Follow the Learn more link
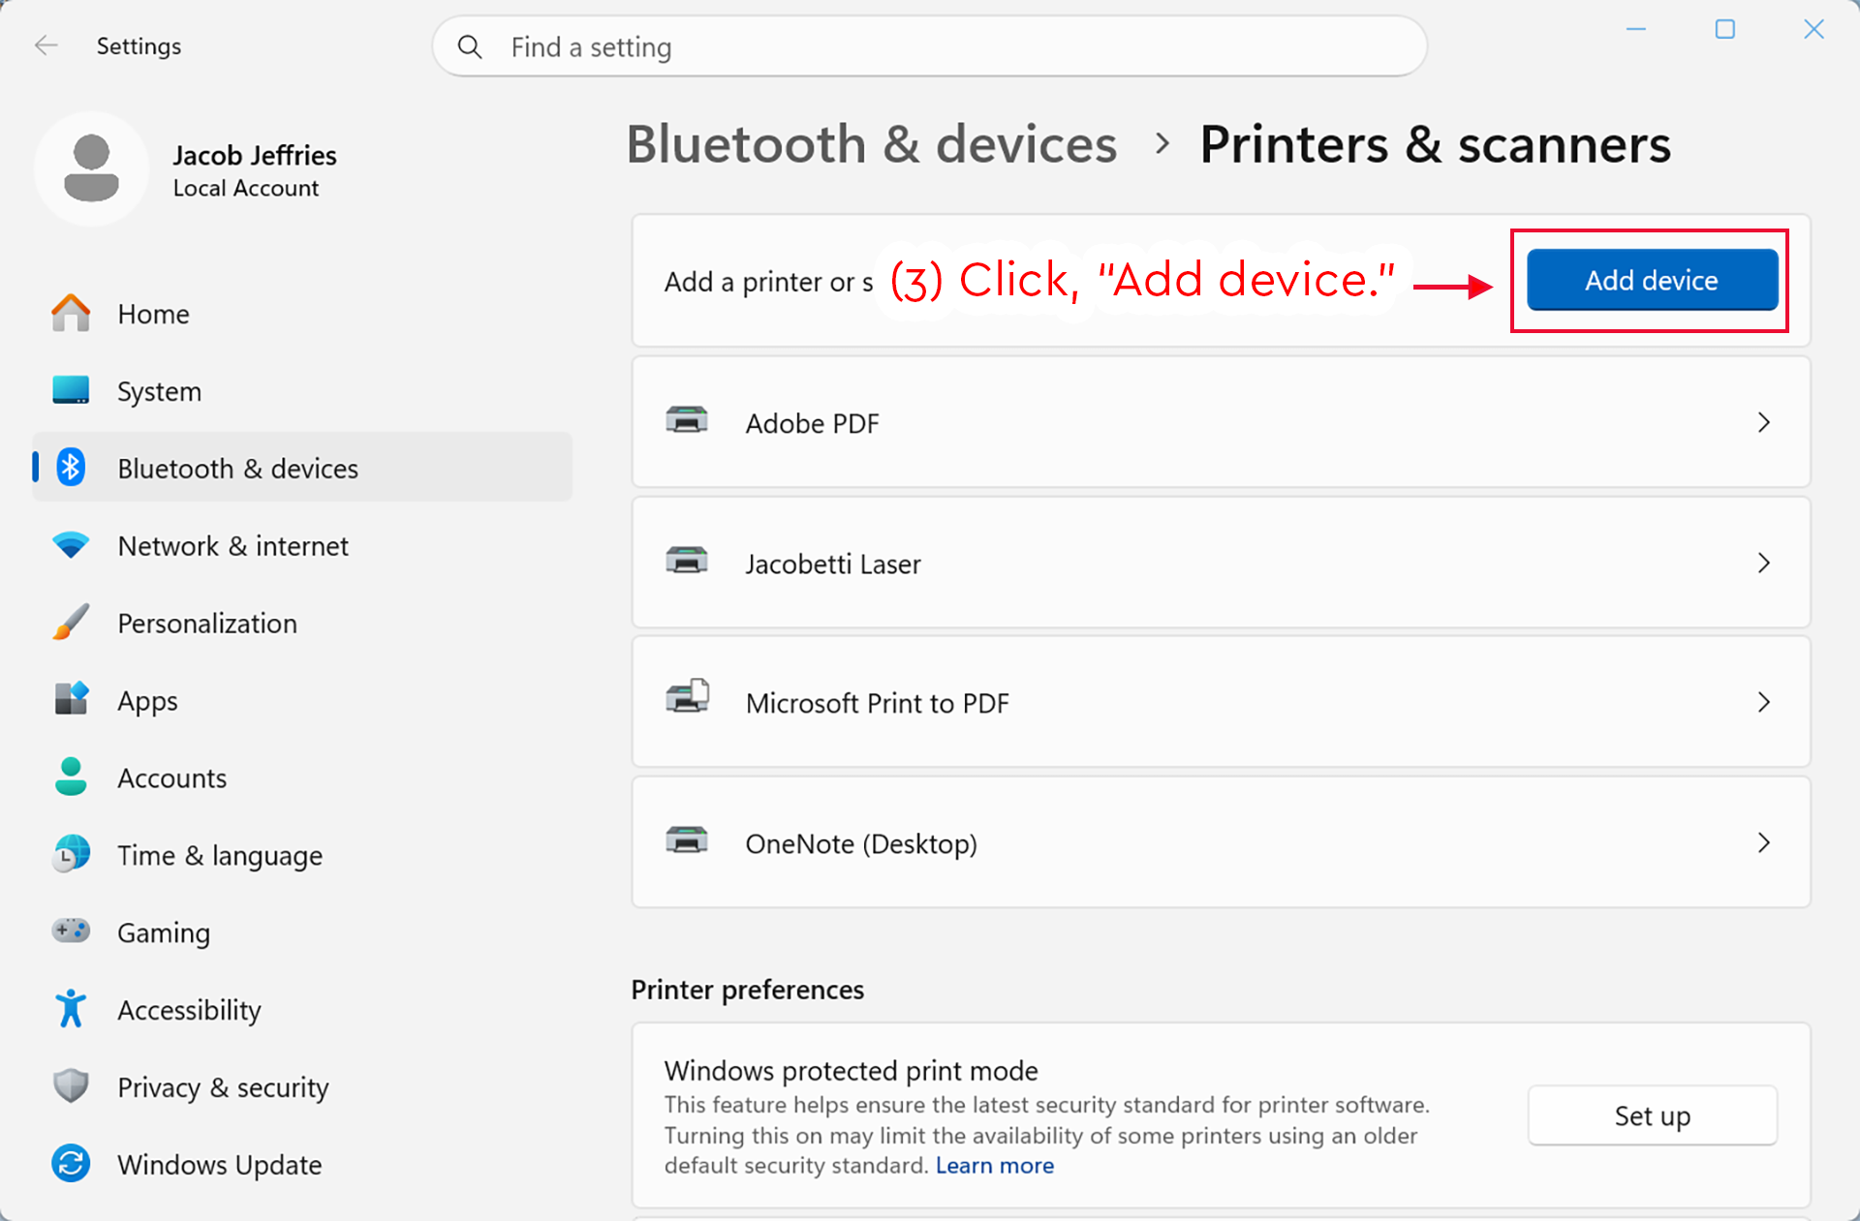This screenshot has width=1860, height=1221. coord(994,1166)
